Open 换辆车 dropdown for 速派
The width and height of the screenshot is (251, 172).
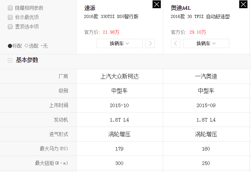pyautogui.click(x=120, y=43)
